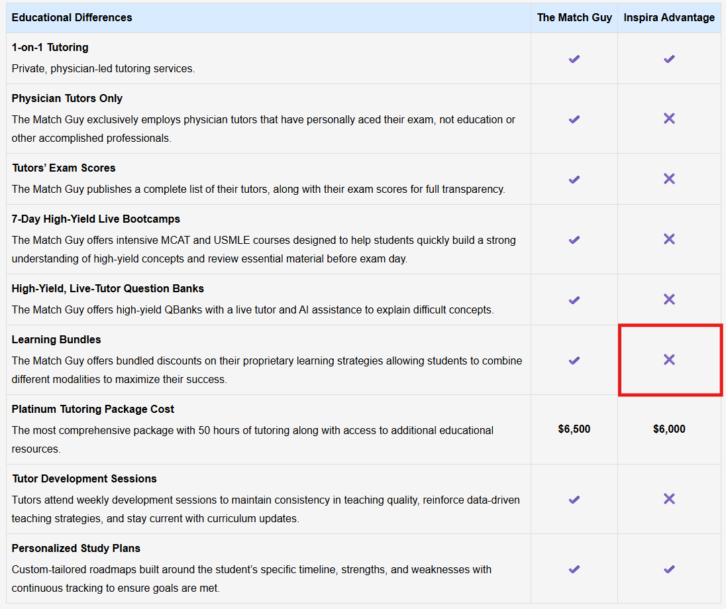Click The Match Guy checkmark for Tutors' Exam Scores
726x609 pixels.
(574, 179)
